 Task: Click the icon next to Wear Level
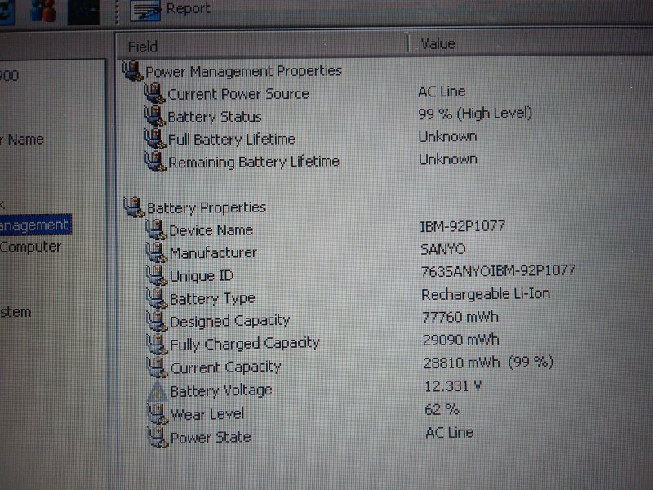coord(158,414)
